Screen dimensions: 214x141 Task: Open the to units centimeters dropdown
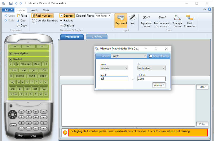tap(151, 68)
